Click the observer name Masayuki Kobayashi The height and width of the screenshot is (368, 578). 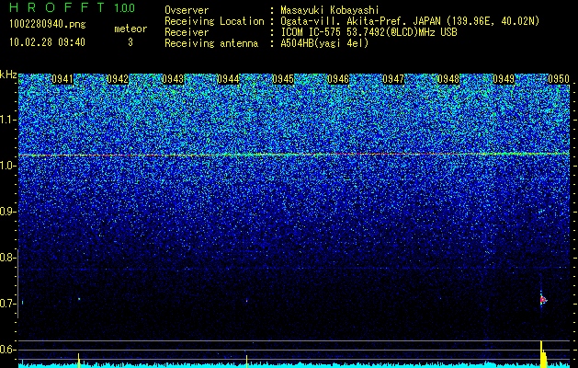330,10
